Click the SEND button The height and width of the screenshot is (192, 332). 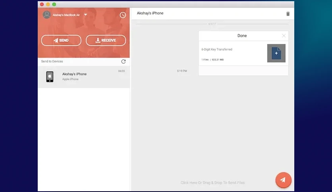[61, 40]
